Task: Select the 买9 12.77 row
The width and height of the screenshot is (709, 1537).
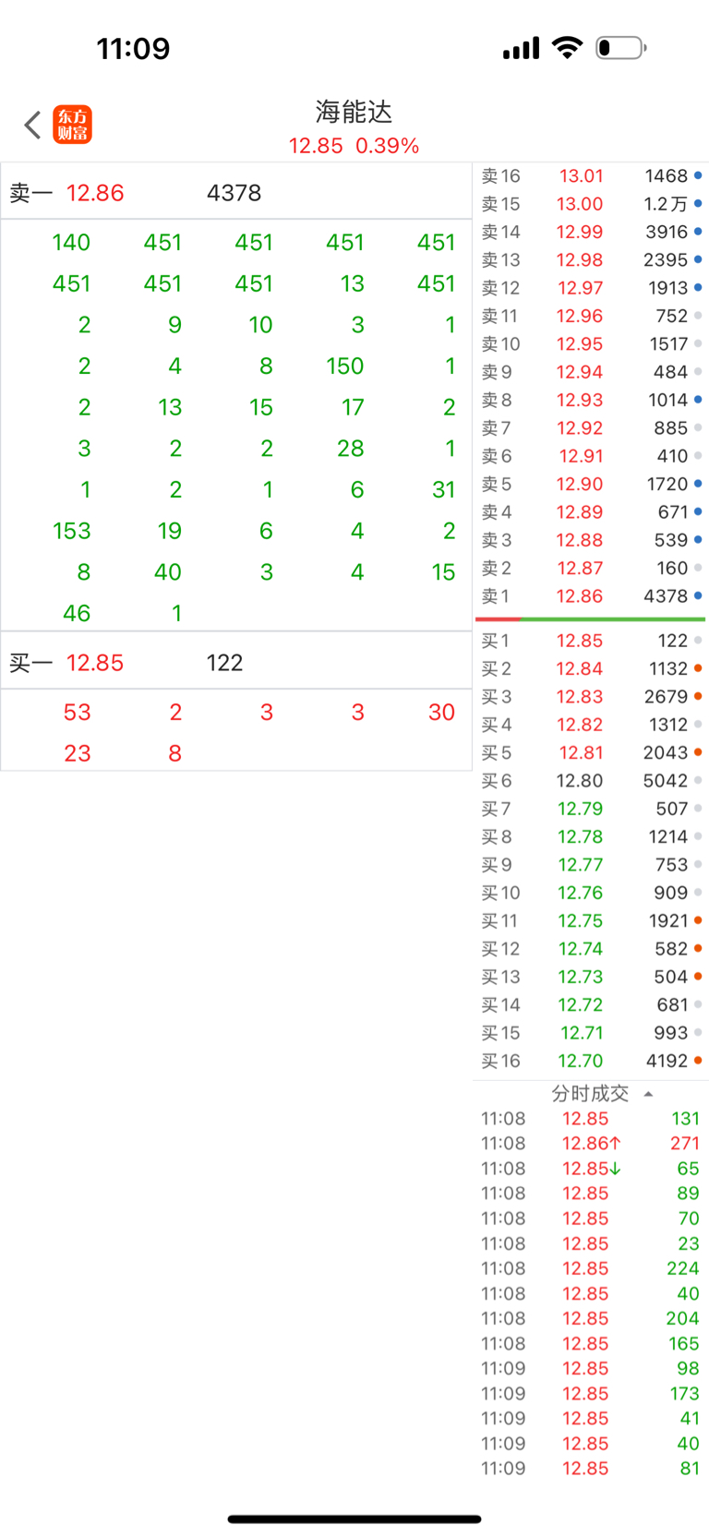Action: click(591, 865)
